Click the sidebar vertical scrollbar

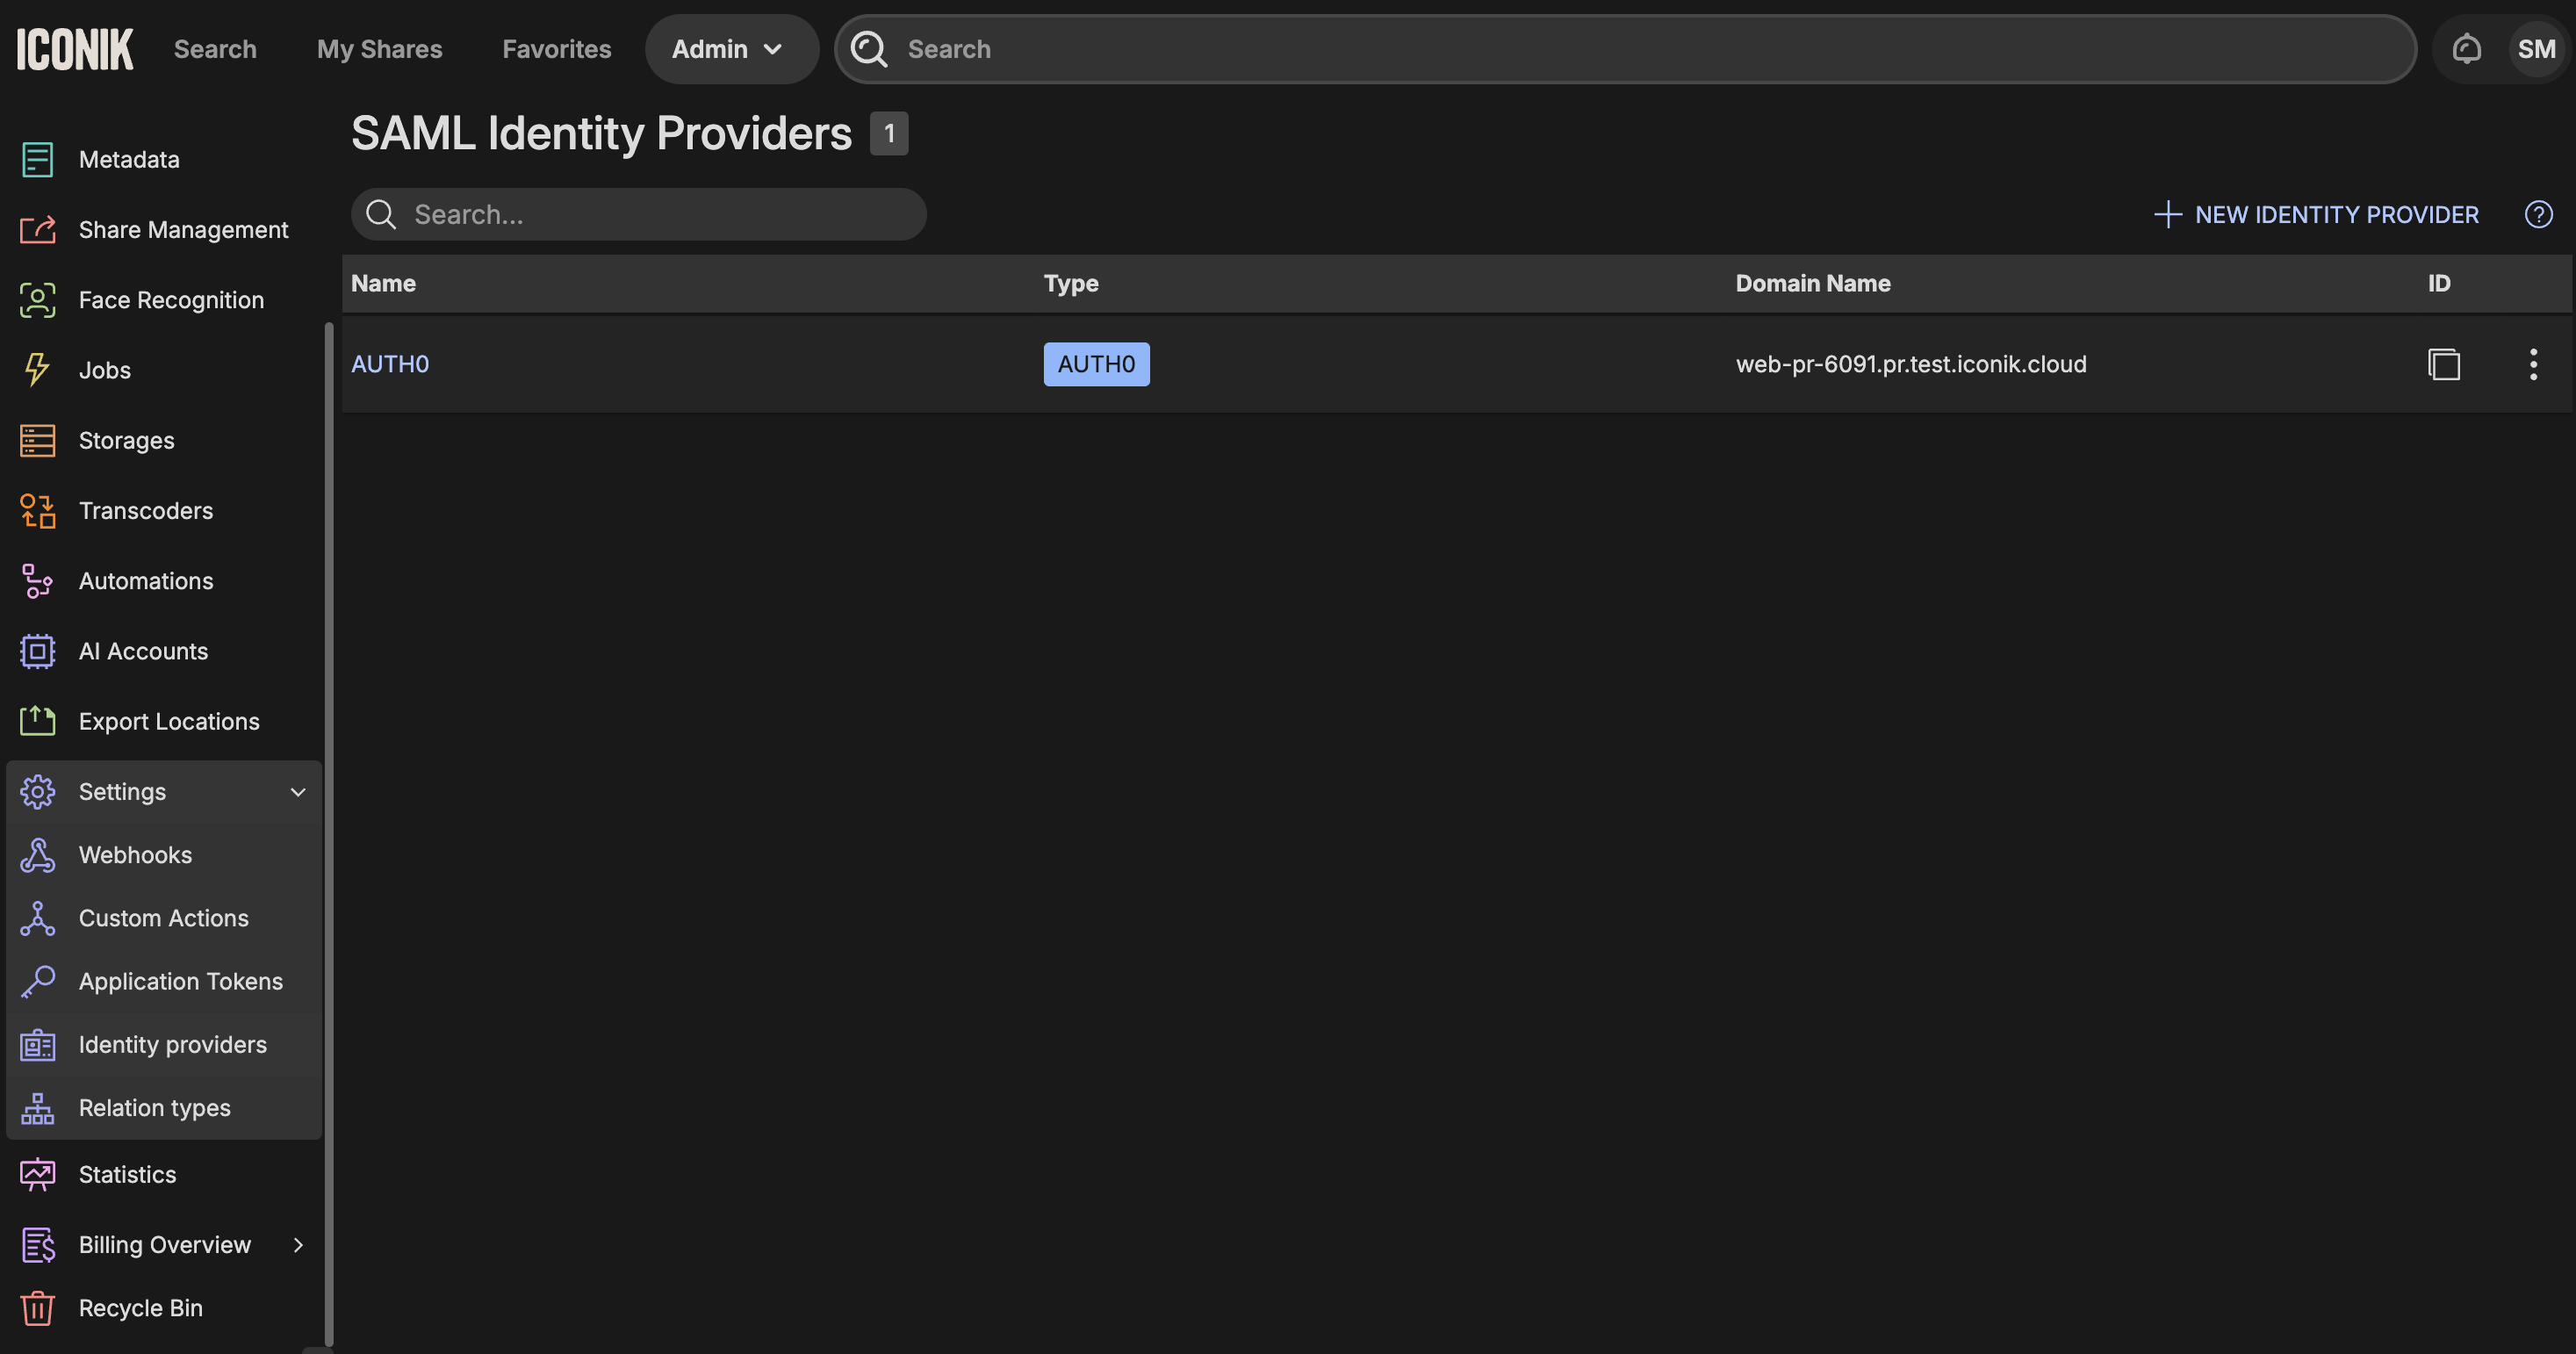[x=329, y=830]
